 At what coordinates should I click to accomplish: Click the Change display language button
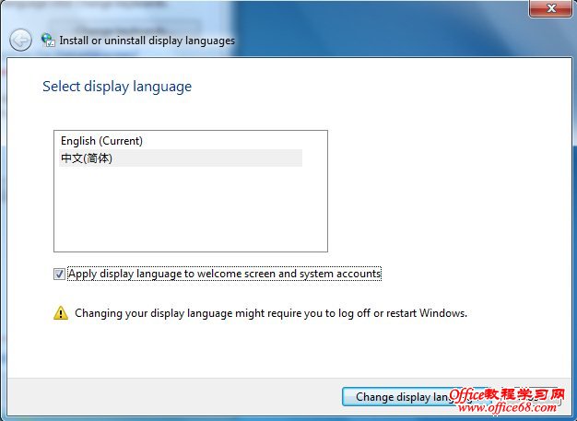click(x=416, y=397)
